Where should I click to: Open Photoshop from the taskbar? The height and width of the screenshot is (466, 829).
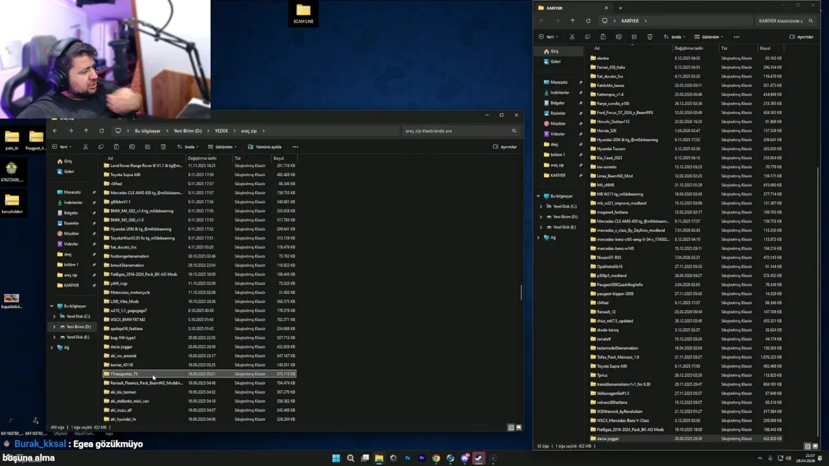[407, 458]
